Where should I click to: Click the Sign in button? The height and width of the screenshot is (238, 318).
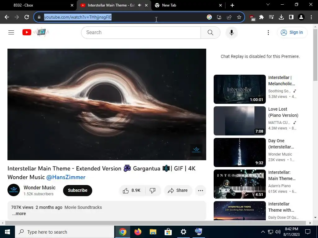(x=292, y=32)
